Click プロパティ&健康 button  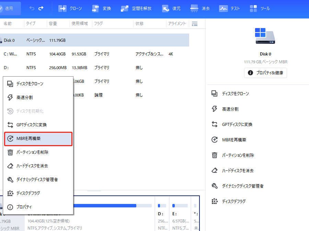[x=265, y=73]
